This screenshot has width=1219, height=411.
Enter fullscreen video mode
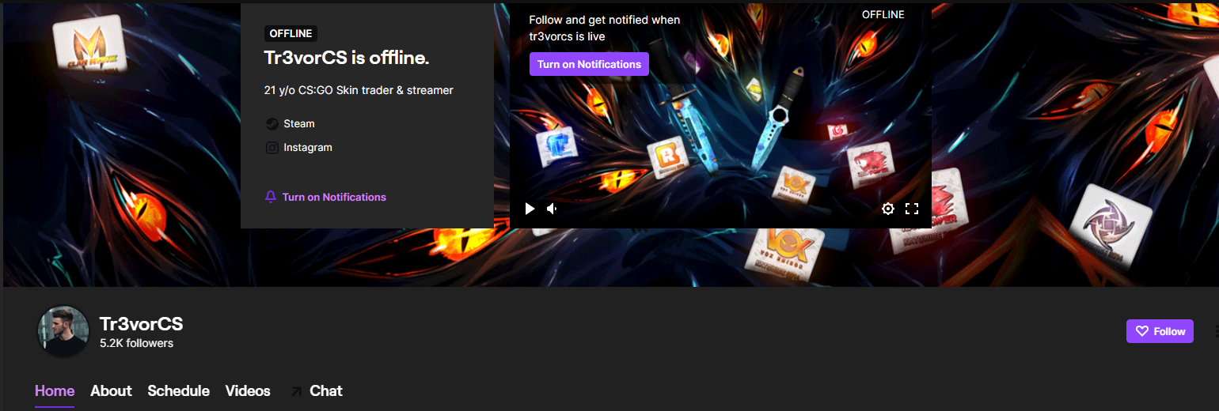pyautogui.click(x=912, y=209)
